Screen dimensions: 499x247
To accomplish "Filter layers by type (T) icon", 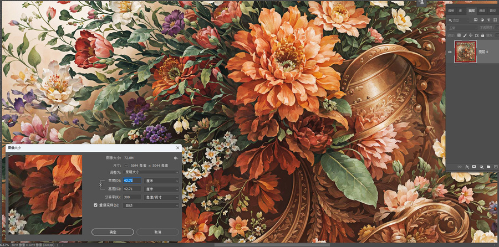I will pos(488,20).
